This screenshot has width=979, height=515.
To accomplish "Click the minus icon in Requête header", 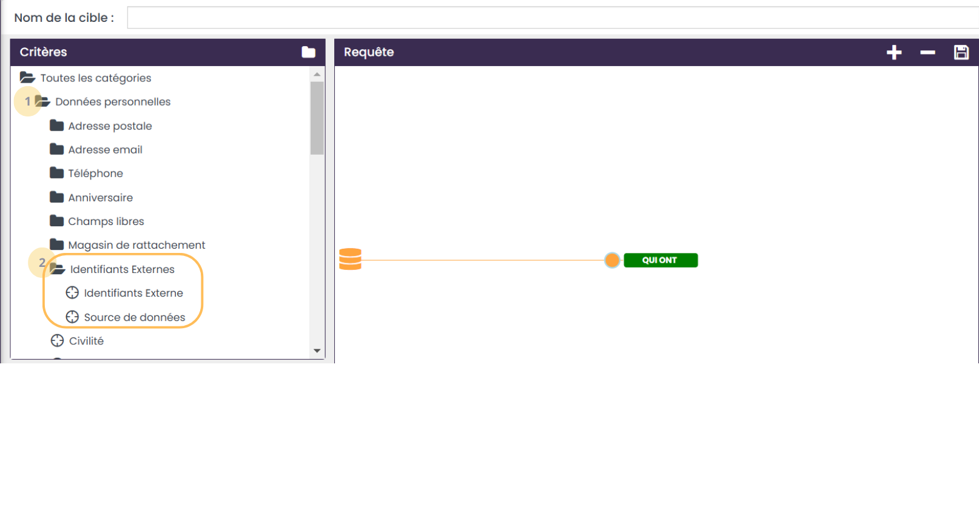I will [927, 53].
